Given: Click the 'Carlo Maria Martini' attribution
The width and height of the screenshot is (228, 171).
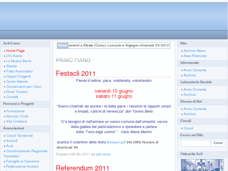Looking at the screenshot, I should 136,132.
